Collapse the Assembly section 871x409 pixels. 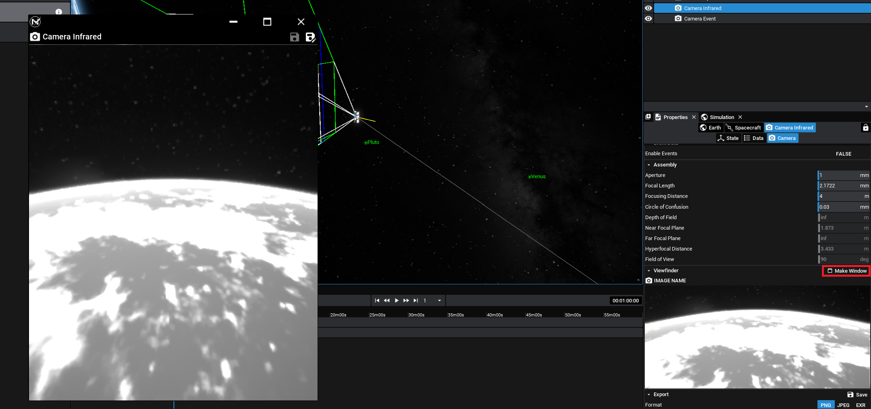pos(649,165)
